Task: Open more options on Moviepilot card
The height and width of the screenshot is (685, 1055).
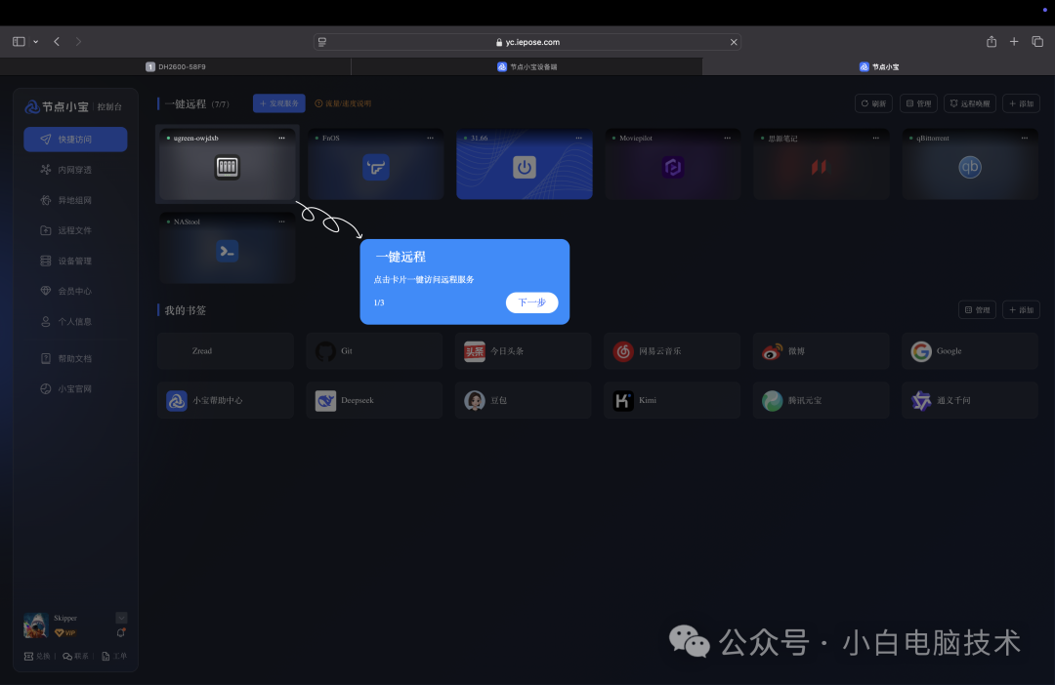Action: [x=728, y=138]
